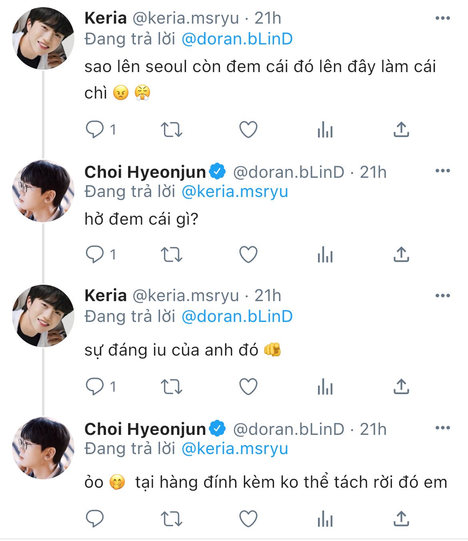Viewport: 468px width, 541px height.
Task: Like the last tweet about "hàng đính kèm"
Action: [248, 519]
